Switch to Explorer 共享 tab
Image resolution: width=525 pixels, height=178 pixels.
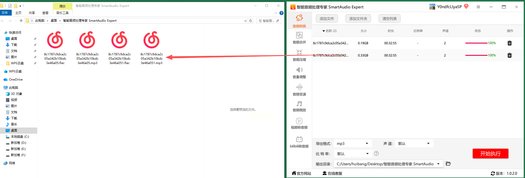(32, 13)
